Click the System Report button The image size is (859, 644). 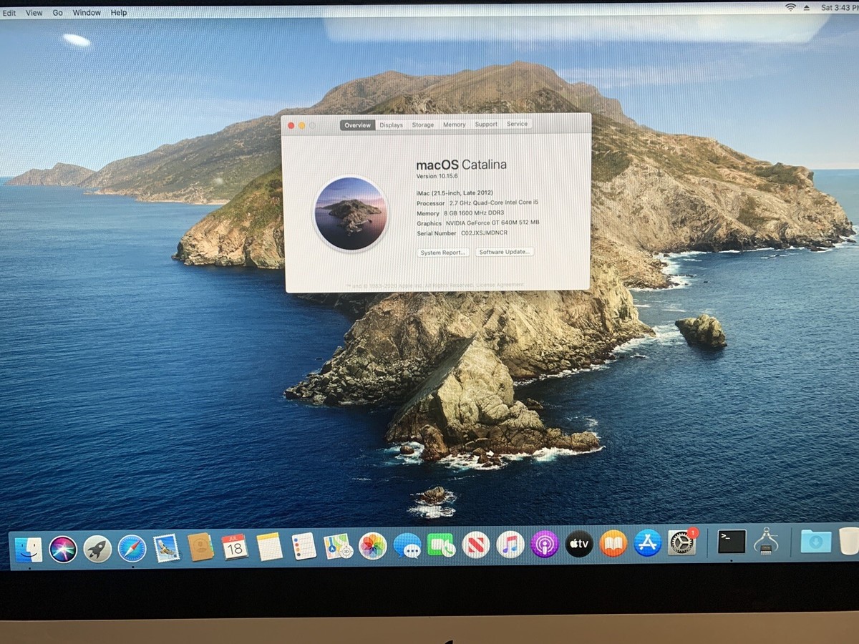tap(444, 253)
